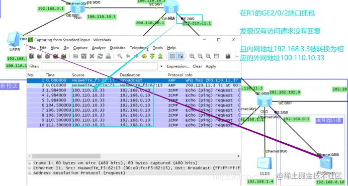
Task: Sort packets by the Info column
Action: (x=213, y=75)
